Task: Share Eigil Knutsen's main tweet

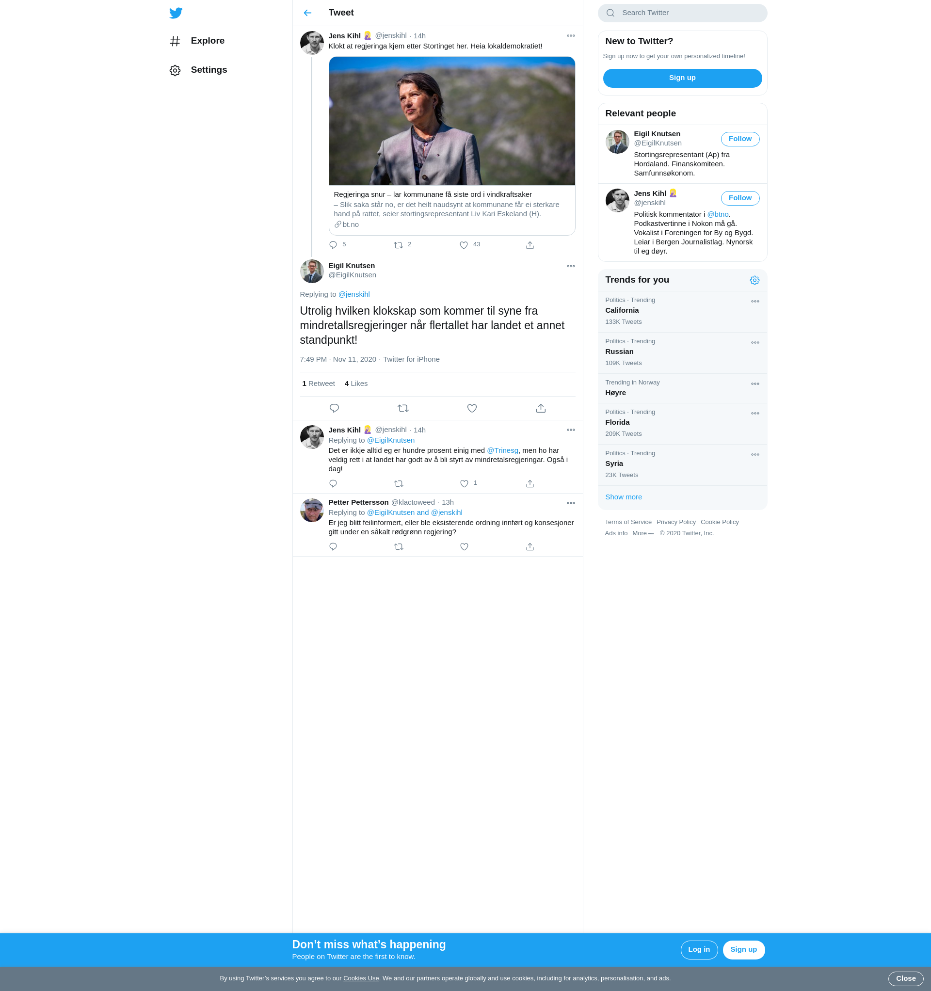Action: (x=541, y=408)
